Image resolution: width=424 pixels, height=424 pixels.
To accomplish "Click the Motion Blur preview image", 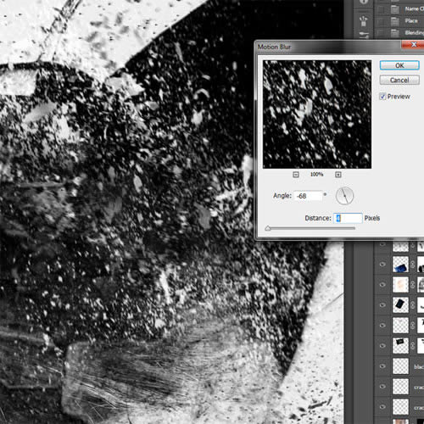I will [x=317, y=114].
